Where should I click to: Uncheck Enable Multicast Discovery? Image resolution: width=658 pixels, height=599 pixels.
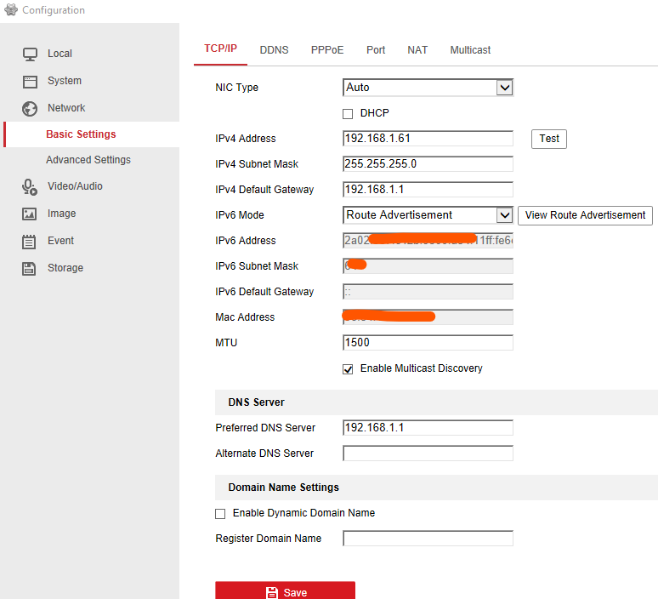pos(348,368)
